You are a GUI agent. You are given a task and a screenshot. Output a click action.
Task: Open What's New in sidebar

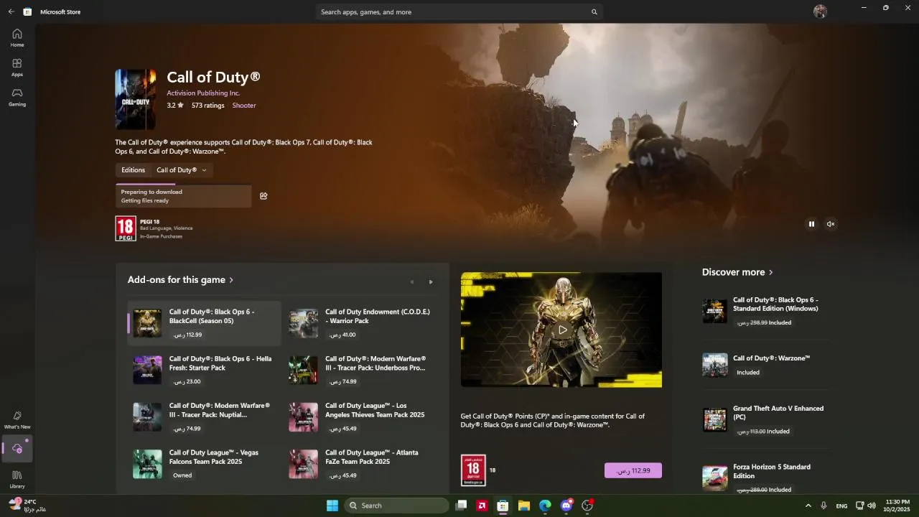[17, 420]
